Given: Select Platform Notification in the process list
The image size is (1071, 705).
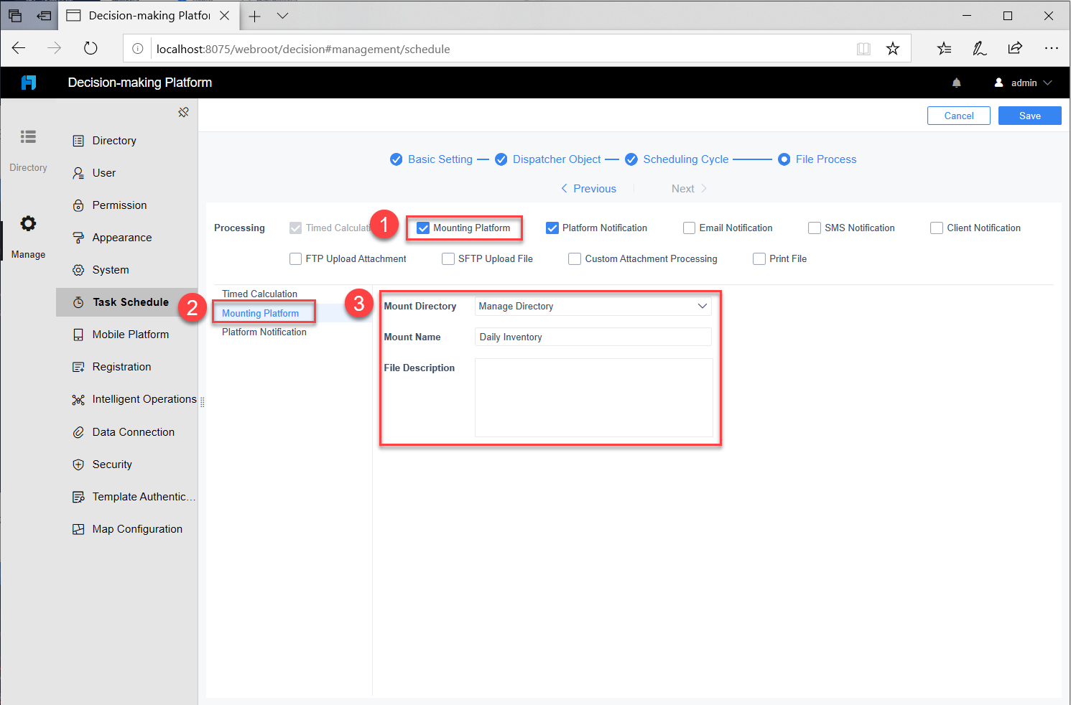Looking at the screenshot, I should [x=264, y=332].
